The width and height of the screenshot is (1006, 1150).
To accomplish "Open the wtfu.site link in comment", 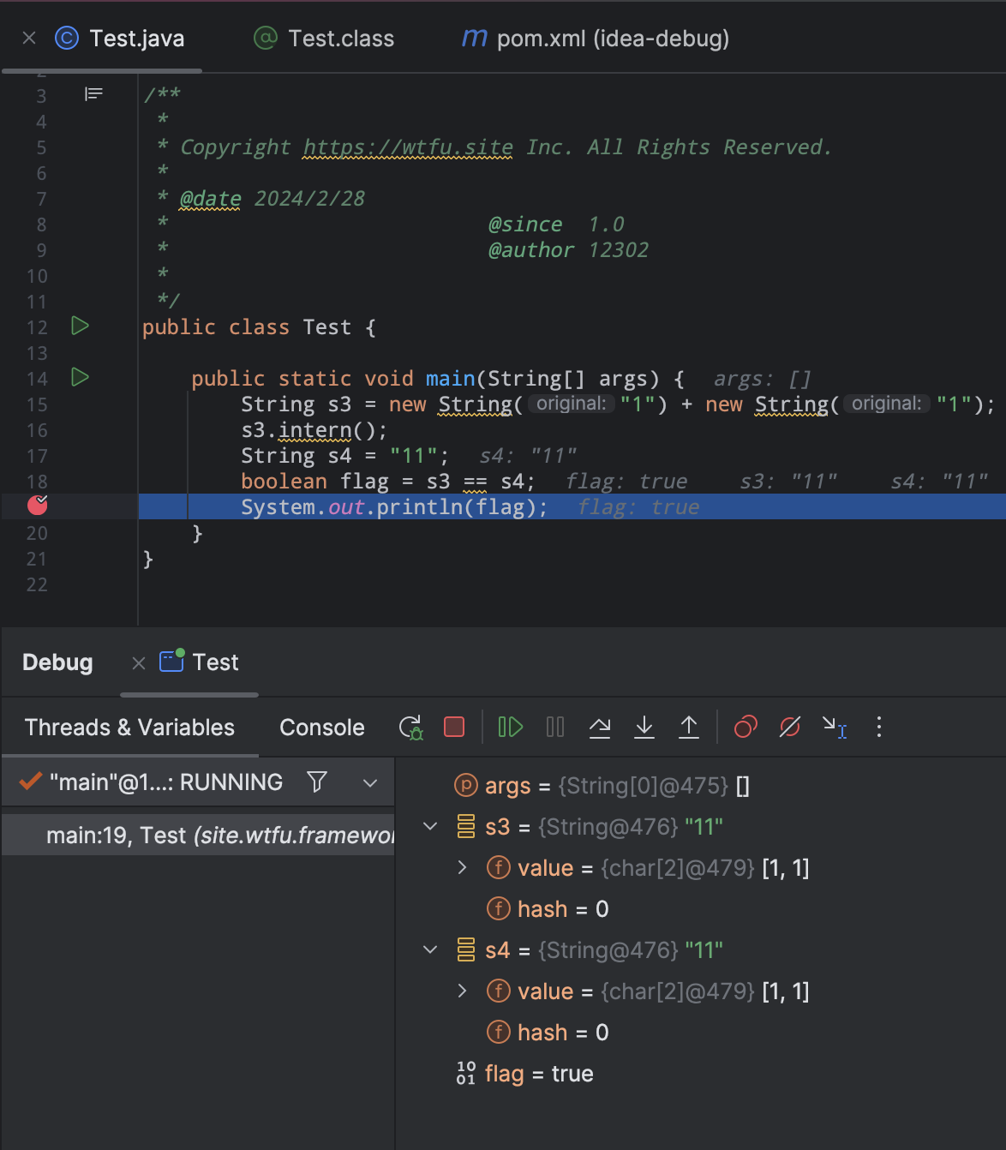I will 408,147.
